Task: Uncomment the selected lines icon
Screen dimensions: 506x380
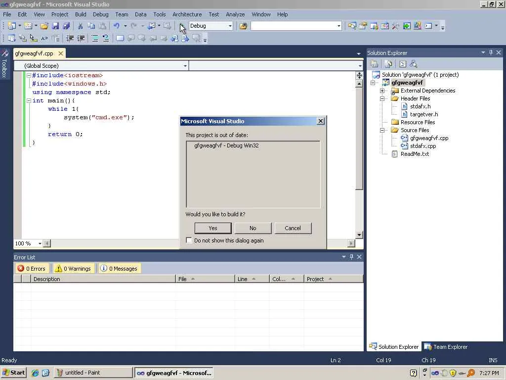Action: point(106,39)
